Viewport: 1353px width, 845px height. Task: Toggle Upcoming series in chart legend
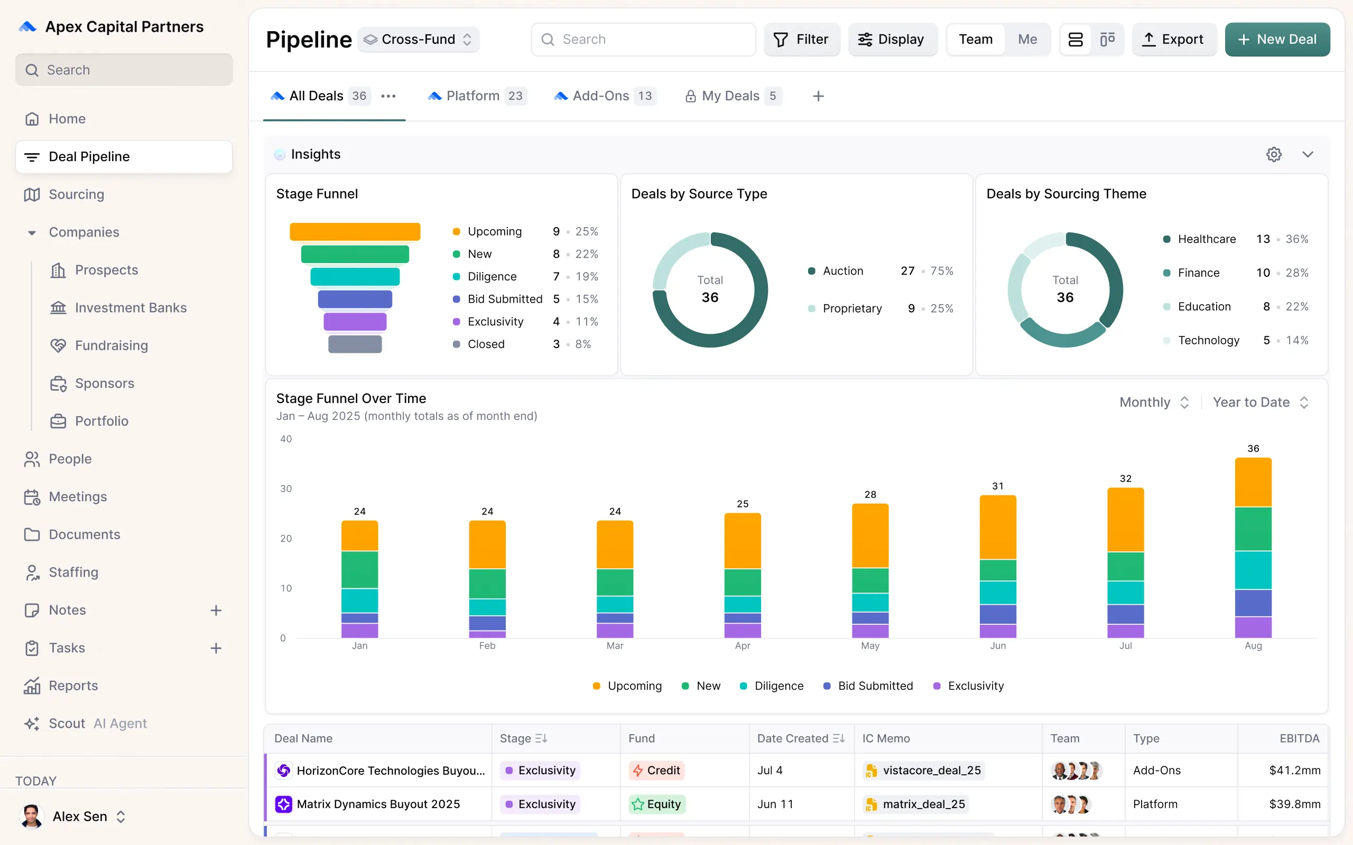click(627, 686)
